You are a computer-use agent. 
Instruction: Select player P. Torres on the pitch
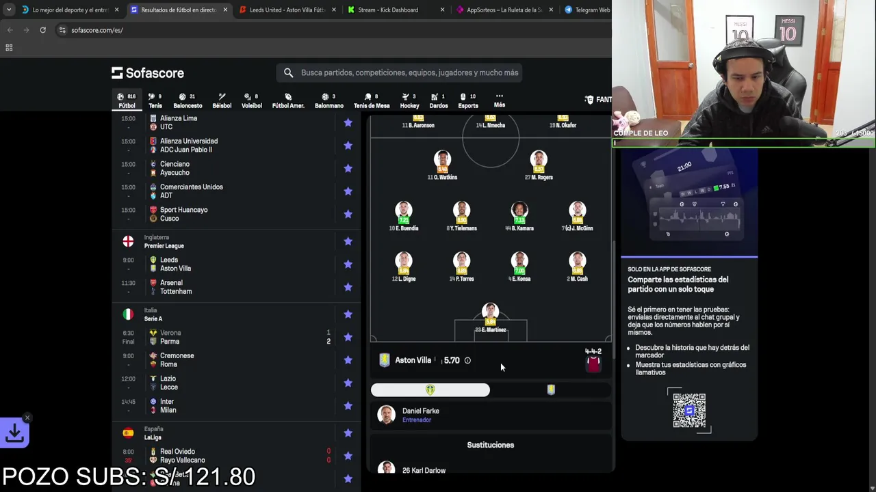461,267
